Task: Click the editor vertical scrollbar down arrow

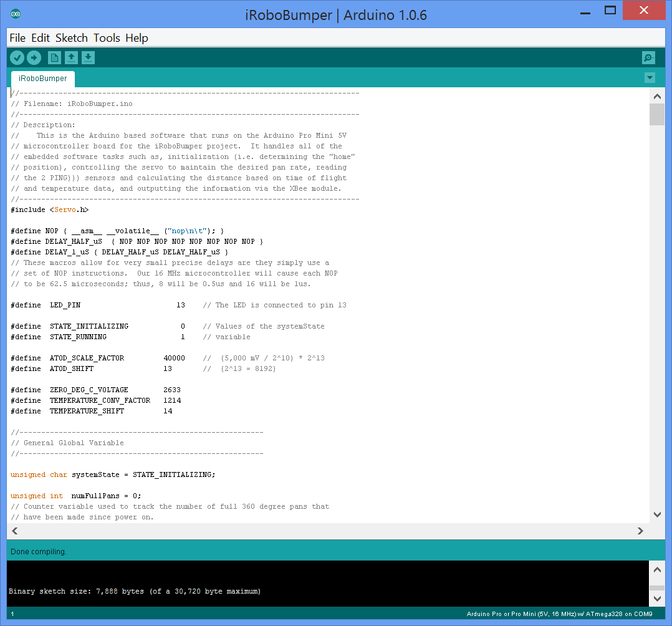Action: point(656,514)
